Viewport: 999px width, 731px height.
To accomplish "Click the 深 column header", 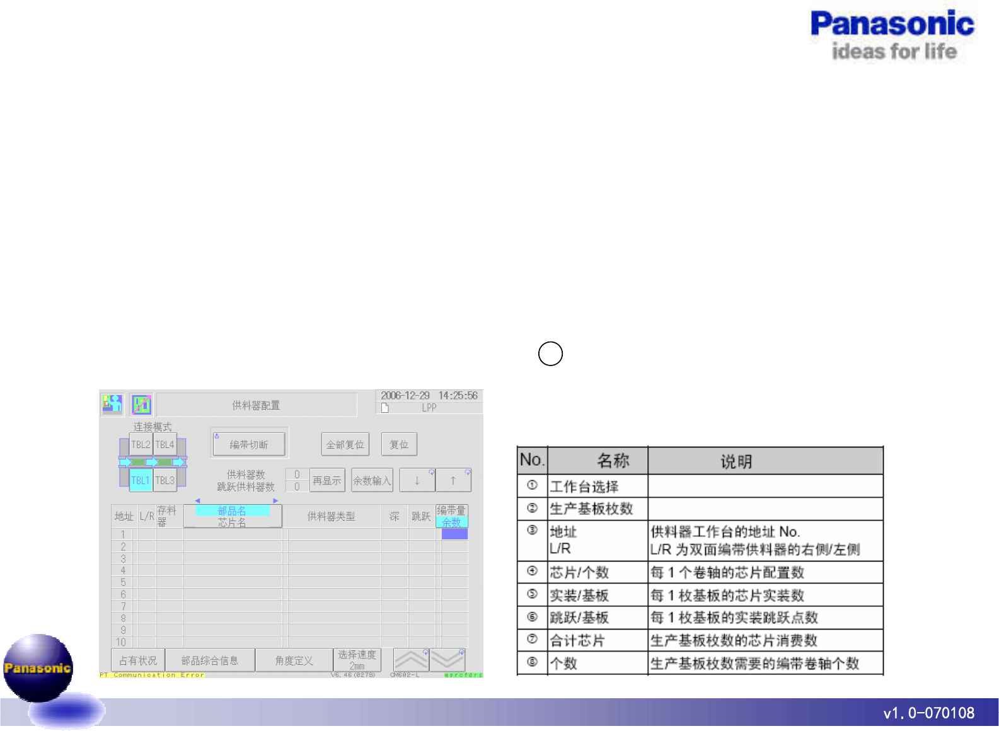I will pos(395,516).
